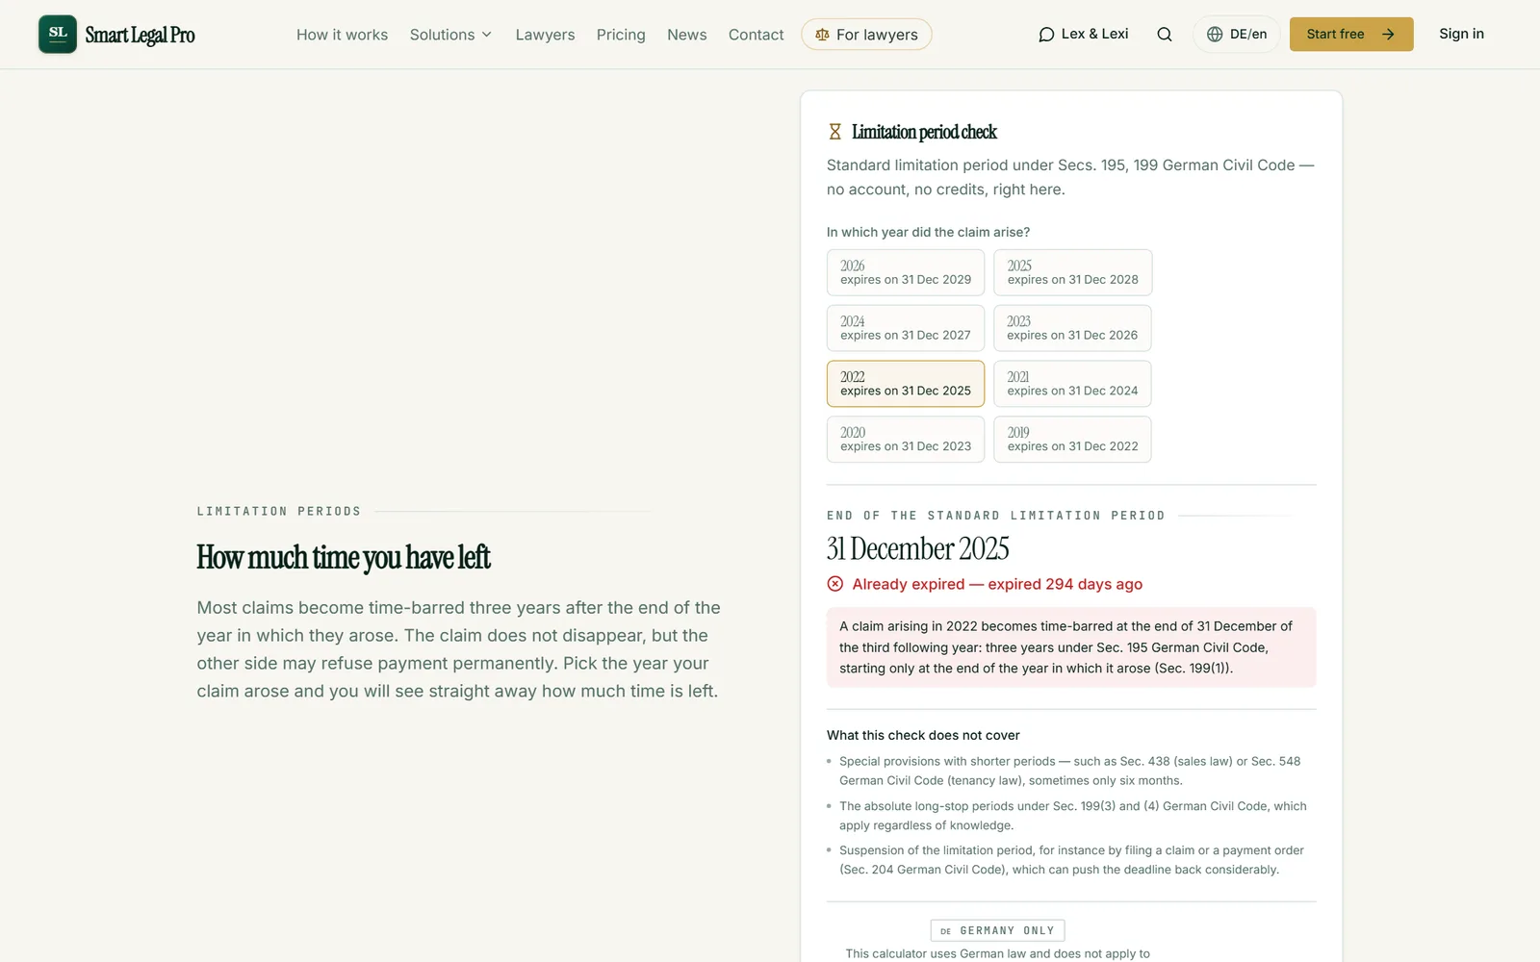Screen dimensions: 1540x962
Task: Click the Lex & Lexi link
Action: (1084, 35)
